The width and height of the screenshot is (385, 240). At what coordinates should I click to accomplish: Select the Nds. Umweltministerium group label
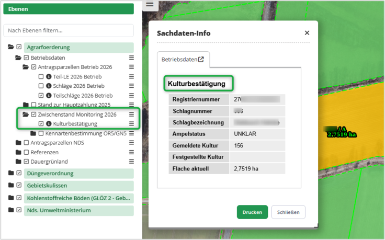[79, 211]
